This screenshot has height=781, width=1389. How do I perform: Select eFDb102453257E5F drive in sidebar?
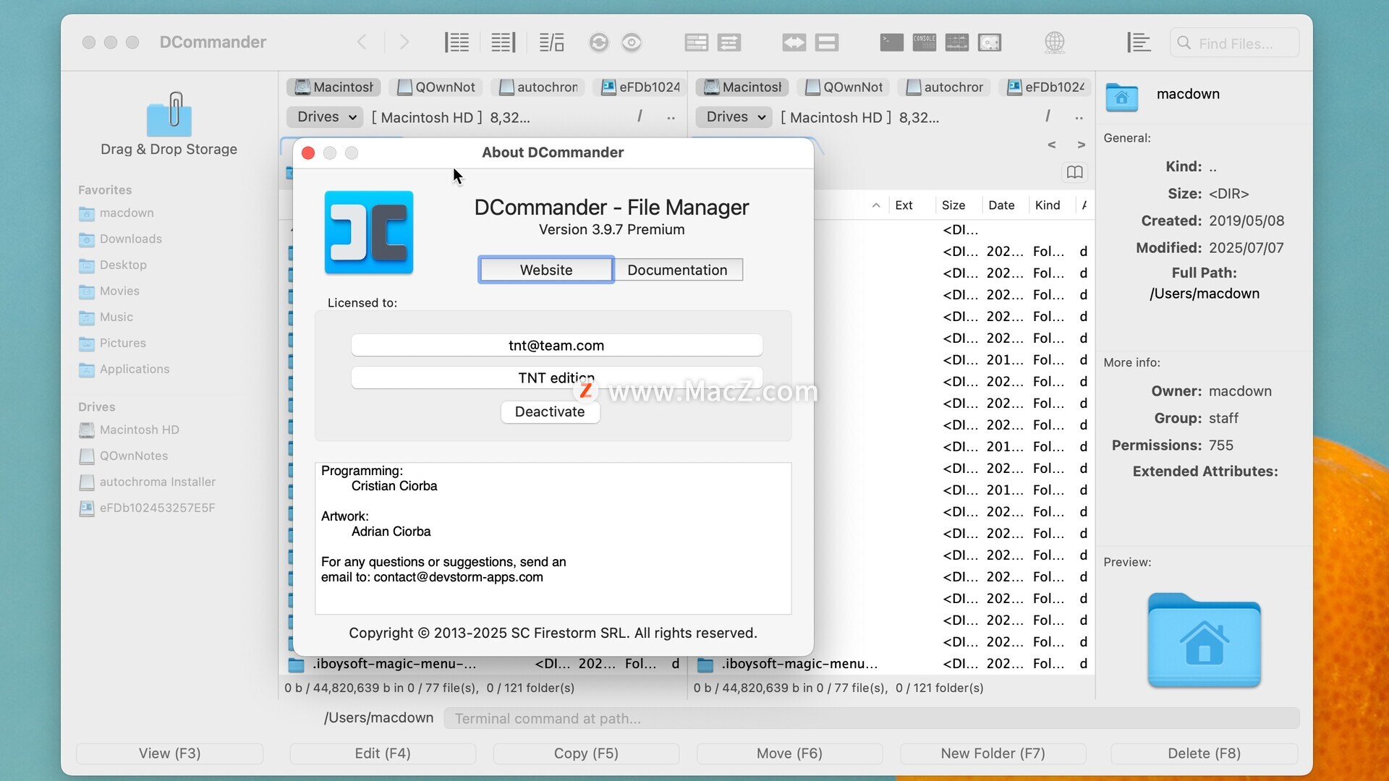(x=157, y=508)
